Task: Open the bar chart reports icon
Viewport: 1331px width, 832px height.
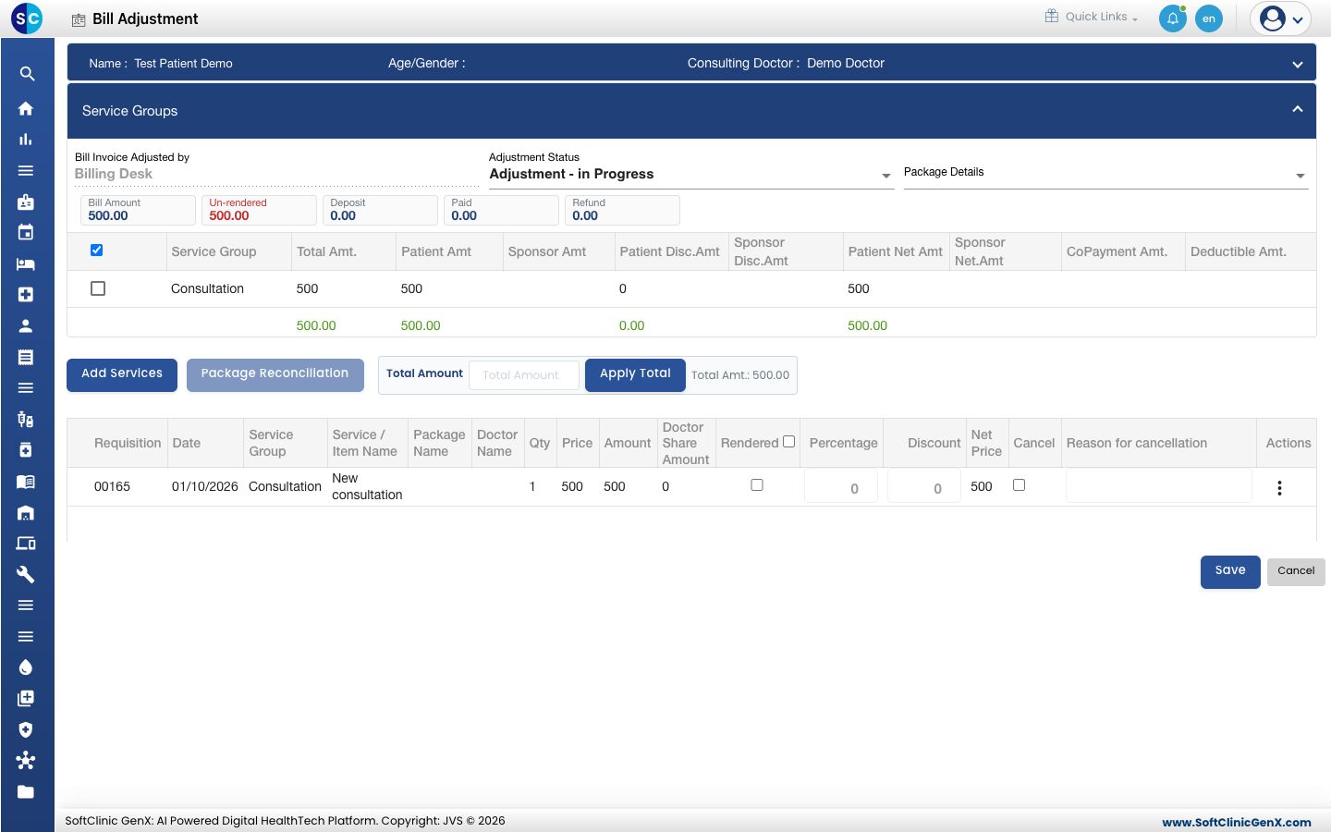Action: pos(26,140)
